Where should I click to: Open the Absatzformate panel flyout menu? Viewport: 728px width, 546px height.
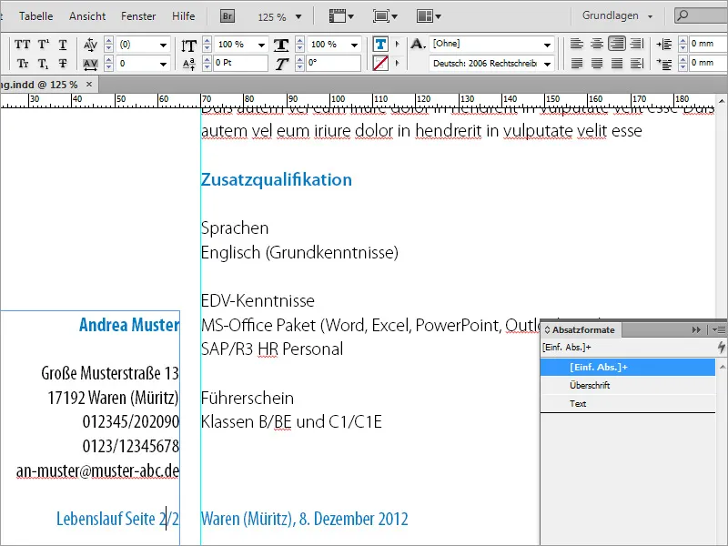[x=718, y=329]
